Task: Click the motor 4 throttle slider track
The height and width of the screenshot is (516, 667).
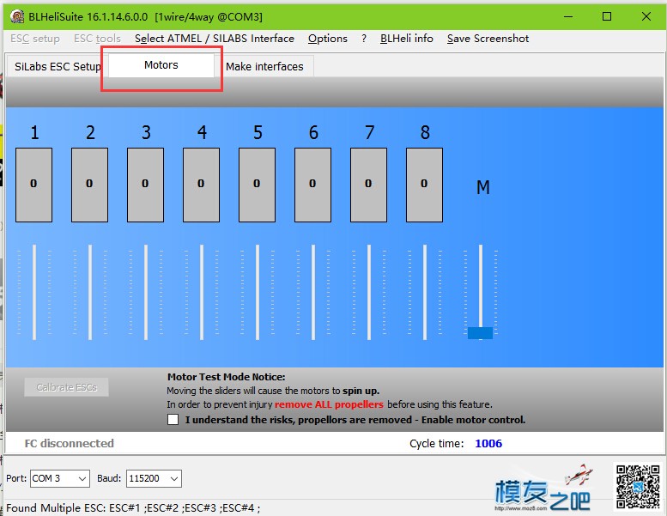Action: click(202, 292)
